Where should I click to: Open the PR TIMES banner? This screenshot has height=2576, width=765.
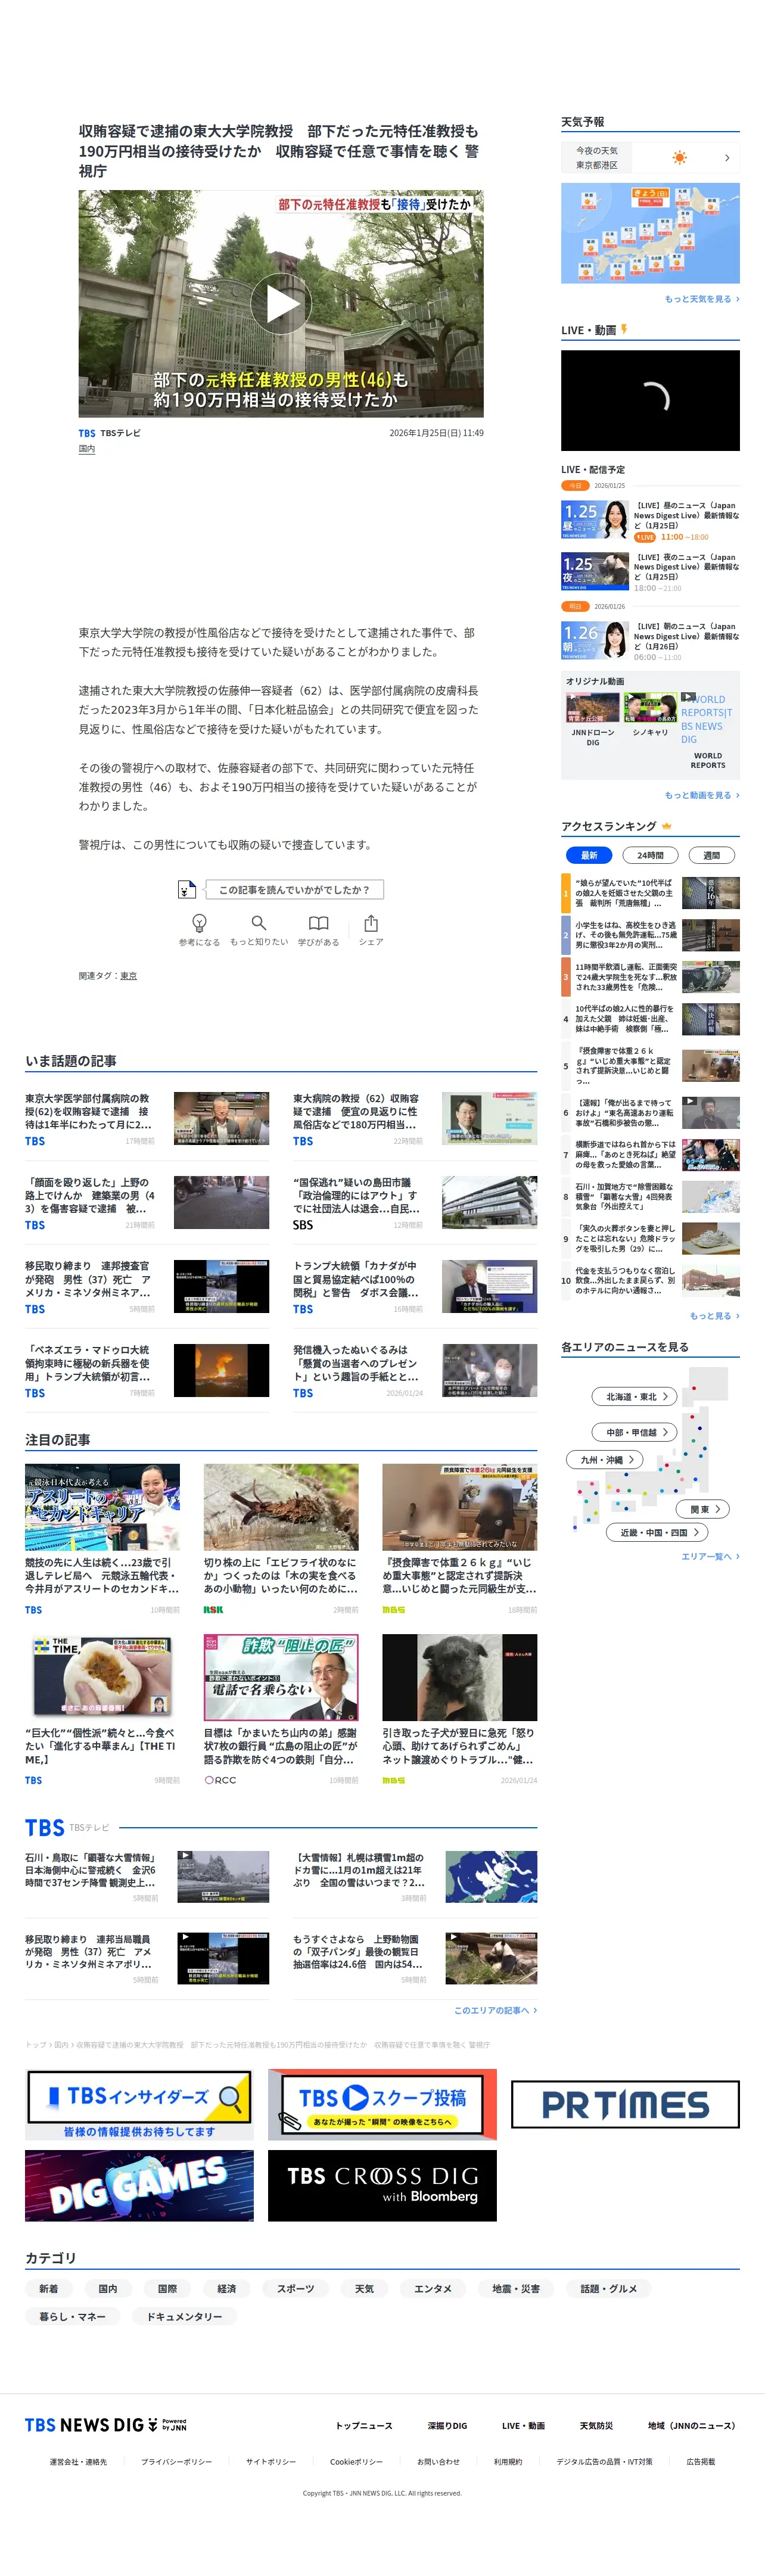coord(625,2104)
